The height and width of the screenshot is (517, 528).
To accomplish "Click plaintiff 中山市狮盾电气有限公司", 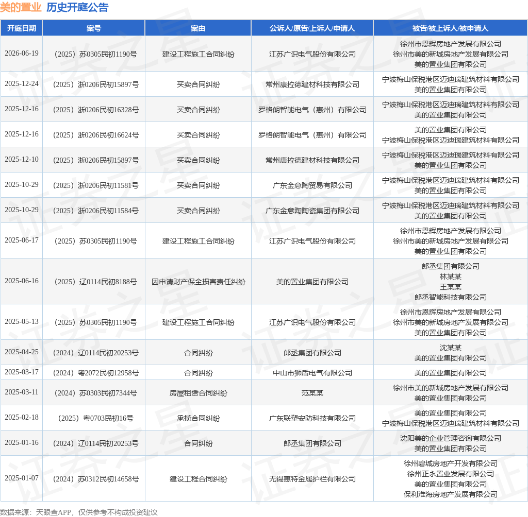I will [312, 373].
